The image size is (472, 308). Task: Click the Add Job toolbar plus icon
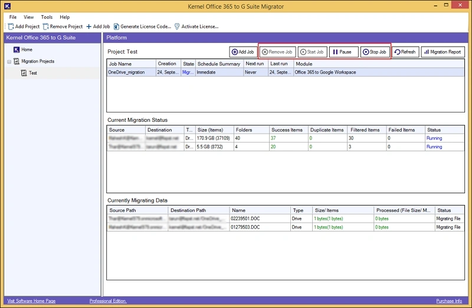click(88, 27)
